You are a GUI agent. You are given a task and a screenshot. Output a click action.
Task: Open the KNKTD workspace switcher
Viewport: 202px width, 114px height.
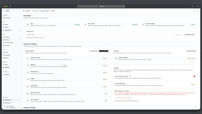point(12,11)
